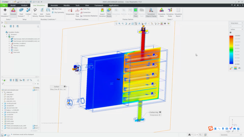Open the Temperature result quantity dropdown
The width and height of the screenshot is (244, 137).
point(236,23)
